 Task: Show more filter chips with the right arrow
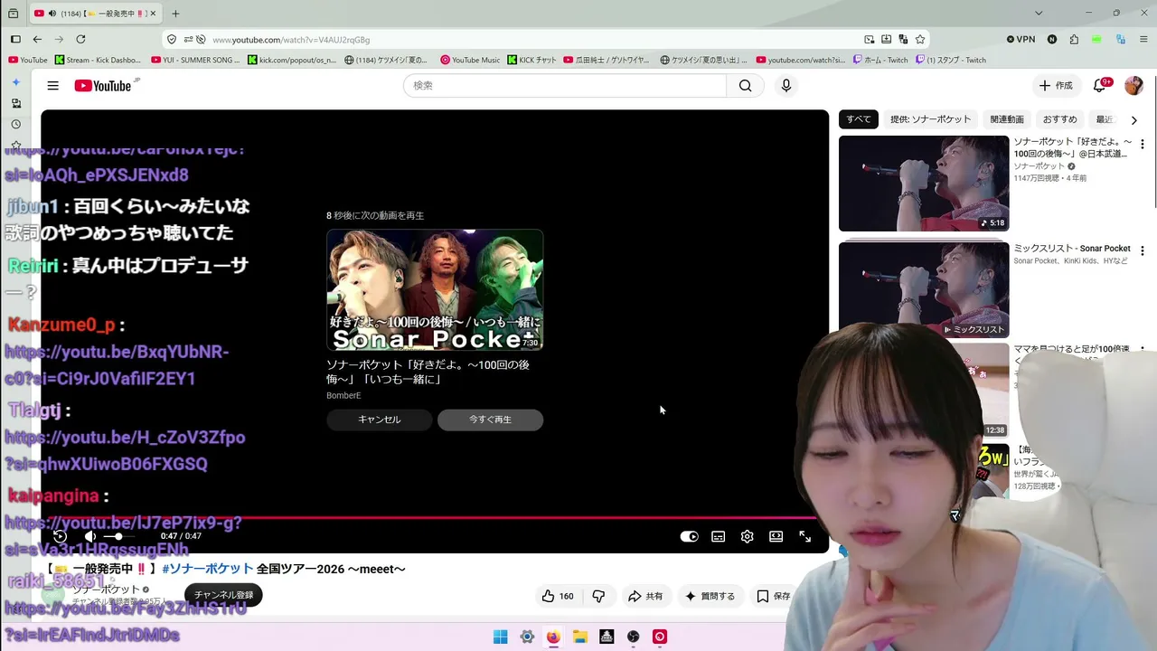pos(1133,119)
